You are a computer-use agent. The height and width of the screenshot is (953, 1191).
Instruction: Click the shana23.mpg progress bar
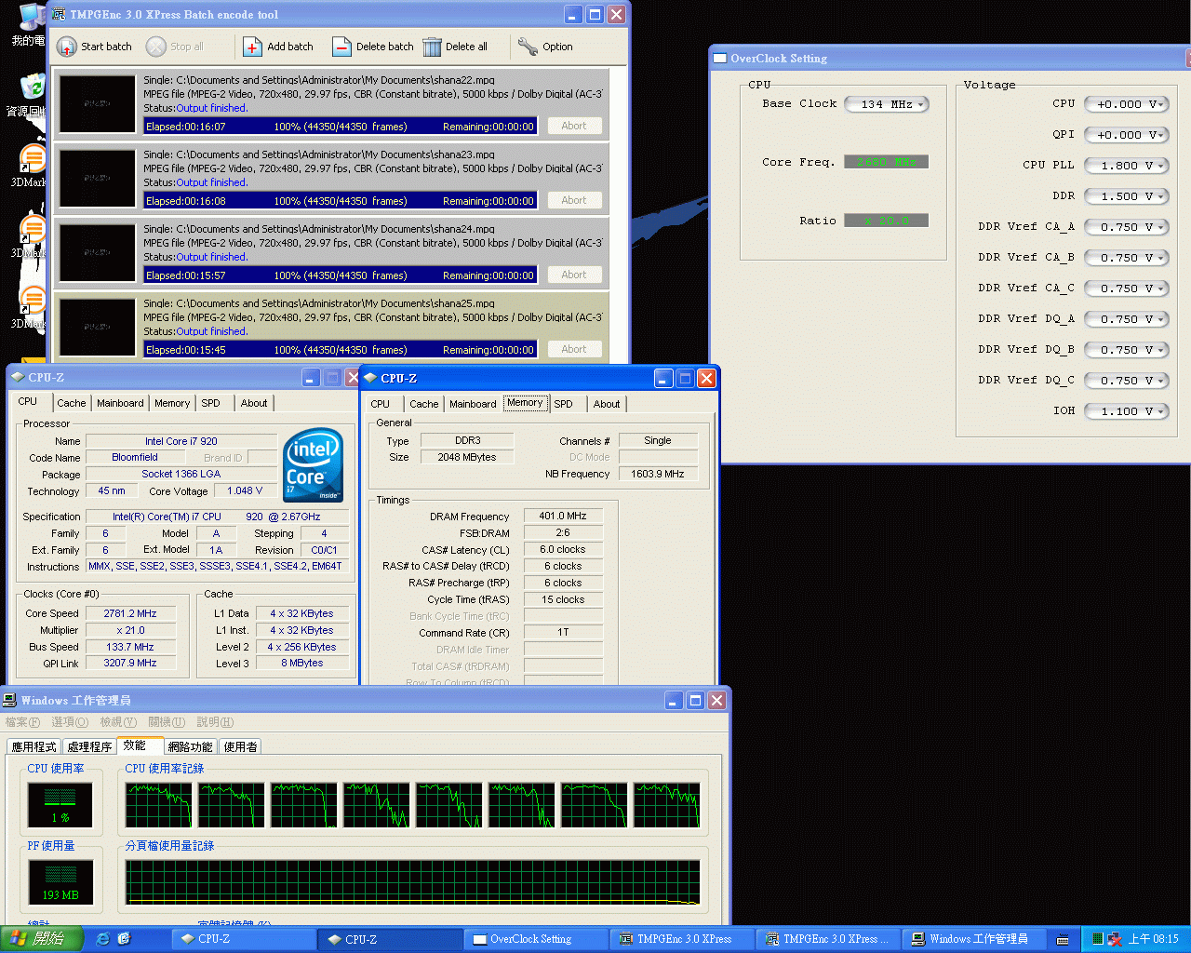(340, 201)
